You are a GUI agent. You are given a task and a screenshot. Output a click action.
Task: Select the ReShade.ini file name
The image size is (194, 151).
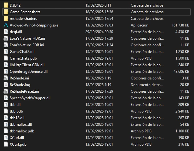coord(19,78)
